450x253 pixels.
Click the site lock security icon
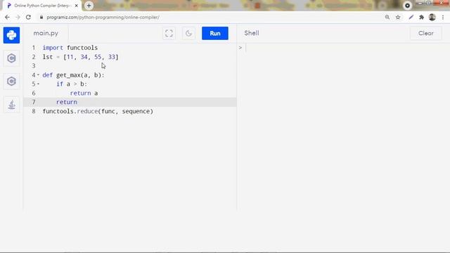click(41, 17)
